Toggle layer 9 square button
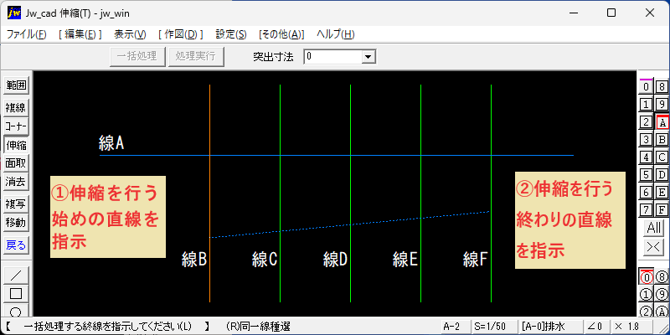The height and width of the screenshot is (335, 670). point(662,104)
